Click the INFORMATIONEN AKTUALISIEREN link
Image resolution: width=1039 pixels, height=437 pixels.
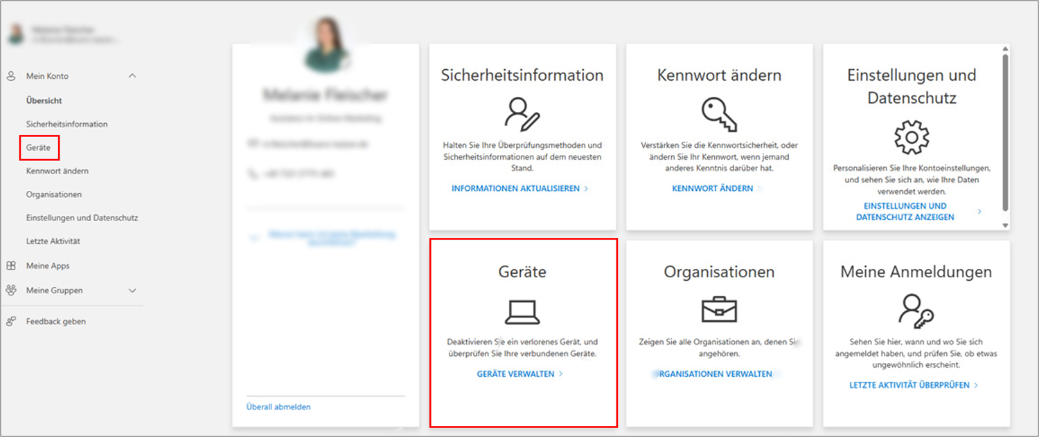516,189
